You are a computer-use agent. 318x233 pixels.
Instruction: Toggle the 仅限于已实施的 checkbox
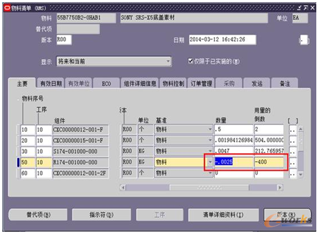[x=190, y=61]
